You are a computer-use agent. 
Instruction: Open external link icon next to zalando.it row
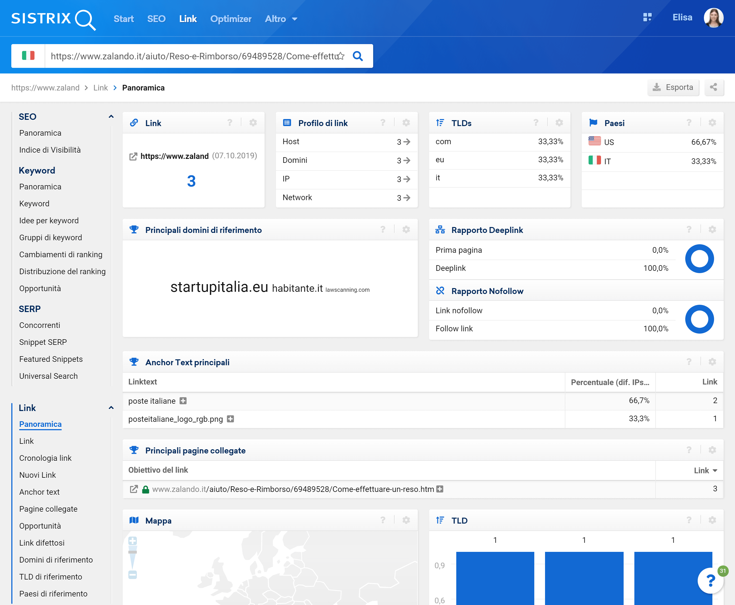pyautogui.click(x=133, y=489)
